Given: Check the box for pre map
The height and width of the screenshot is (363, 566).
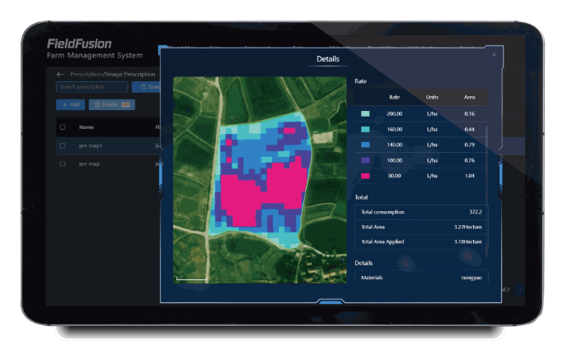Looking at the screenshot, I should [x=62, y=163].
